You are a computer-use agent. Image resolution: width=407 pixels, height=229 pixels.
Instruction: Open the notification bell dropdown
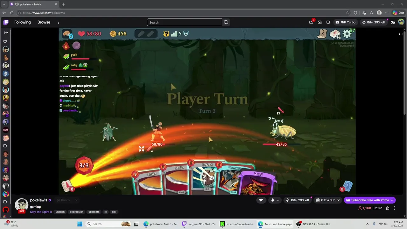pyautogui.click(x=275, y=200)
